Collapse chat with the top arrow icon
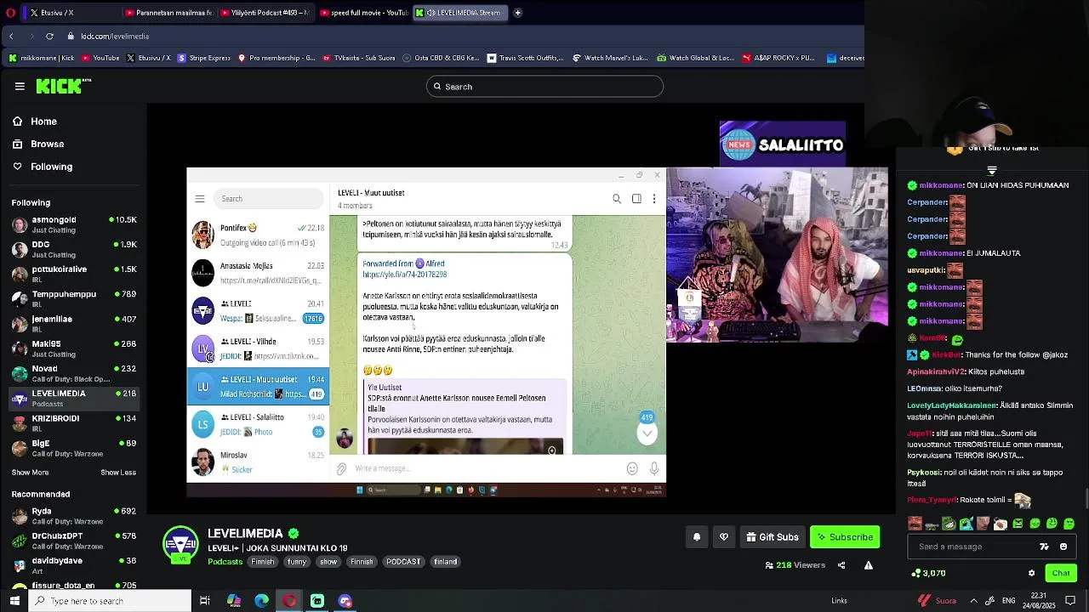The width and height of the screenshot is (1089, 612). 992,172
